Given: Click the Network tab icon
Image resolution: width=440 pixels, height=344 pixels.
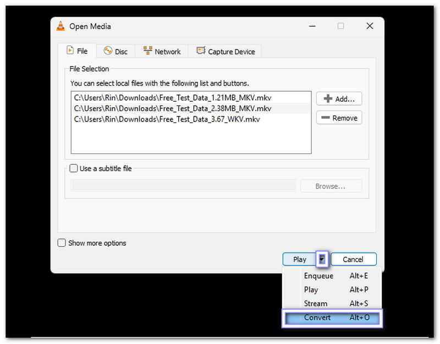Looking at the screenshot, I should coord(148,51).
